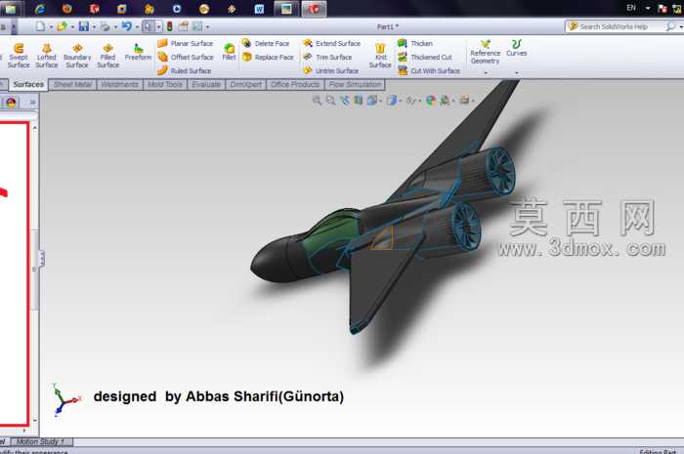This screenshot has width=684, height=454.
Task: Select the Delete Face tool
Action: [266, 44]
